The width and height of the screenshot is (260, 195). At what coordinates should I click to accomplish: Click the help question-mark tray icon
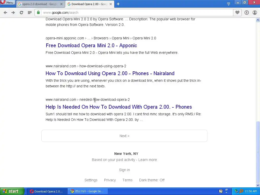[x=221, y=191]
